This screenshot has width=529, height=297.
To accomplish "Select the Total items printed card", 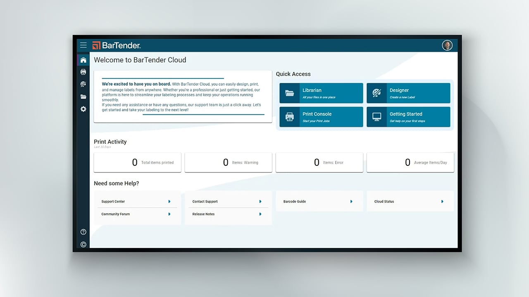I will coord(137,163).
